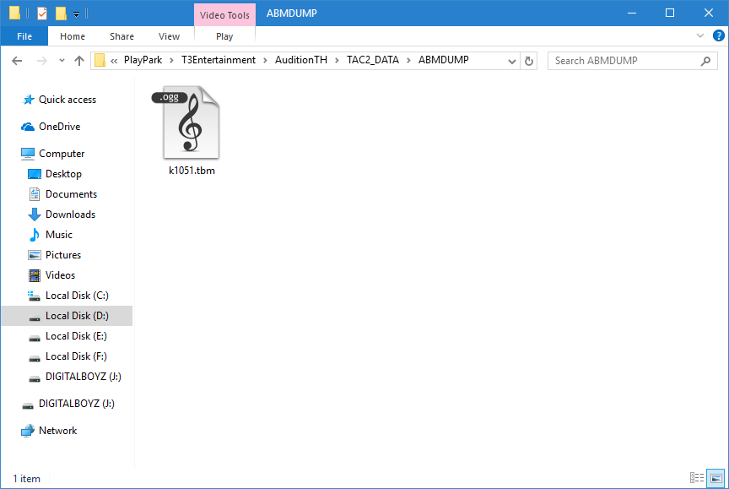Open the address bar history dropdown
Screen dimensions: 729x489
[x=512, y=61]
